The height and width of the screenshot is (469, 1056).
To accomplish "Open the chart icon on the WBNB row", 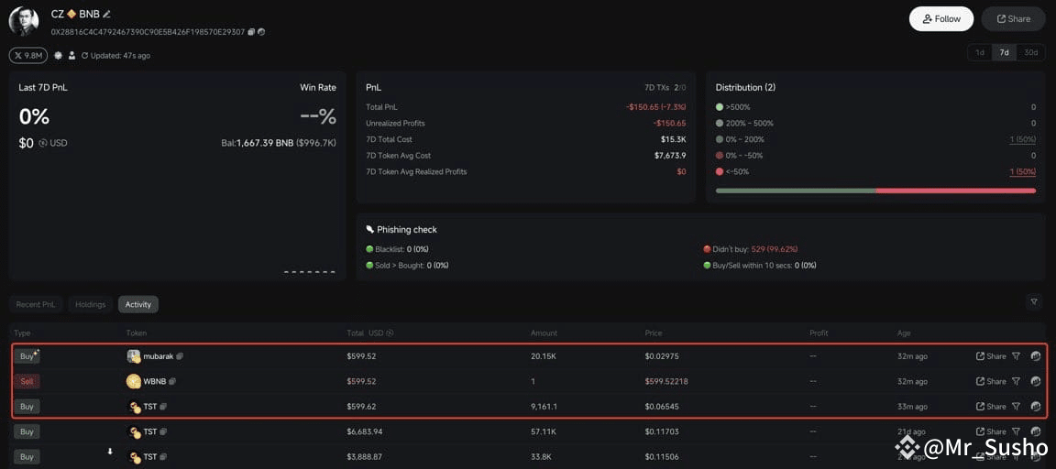I will point(1036,382).
